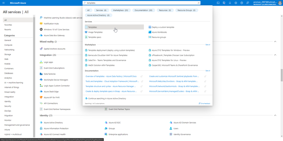Viewport: 283px width, 141px height.
Task: Filter results to Resource Groups (0)
Action: pos(186,10)
